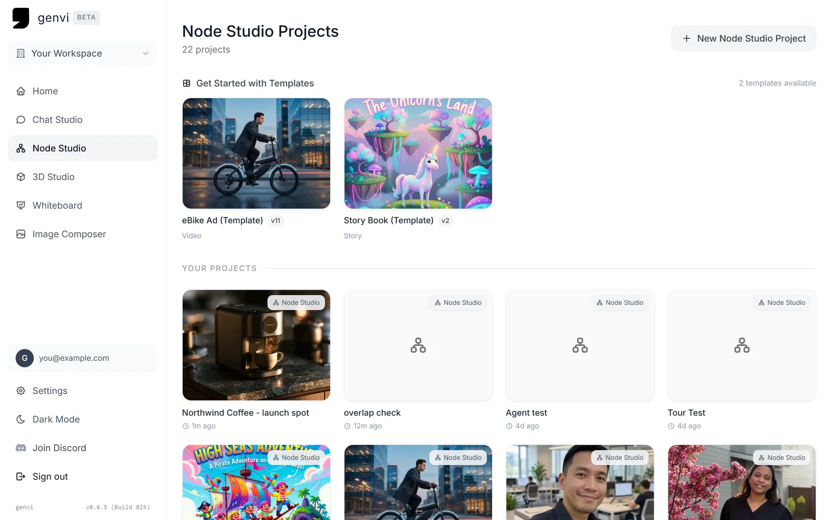
Task: Click the Story Book (Template) title
Action: tap(388, 220)
